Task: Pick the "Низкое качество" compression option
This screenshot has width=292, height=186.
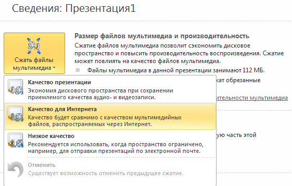Action: pyautogui.click(x=110, y=143)
